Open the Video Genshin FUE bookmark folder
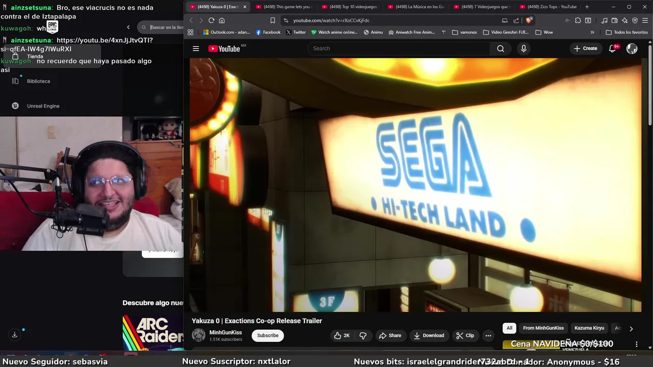653x367 pixels. (506, 32)
